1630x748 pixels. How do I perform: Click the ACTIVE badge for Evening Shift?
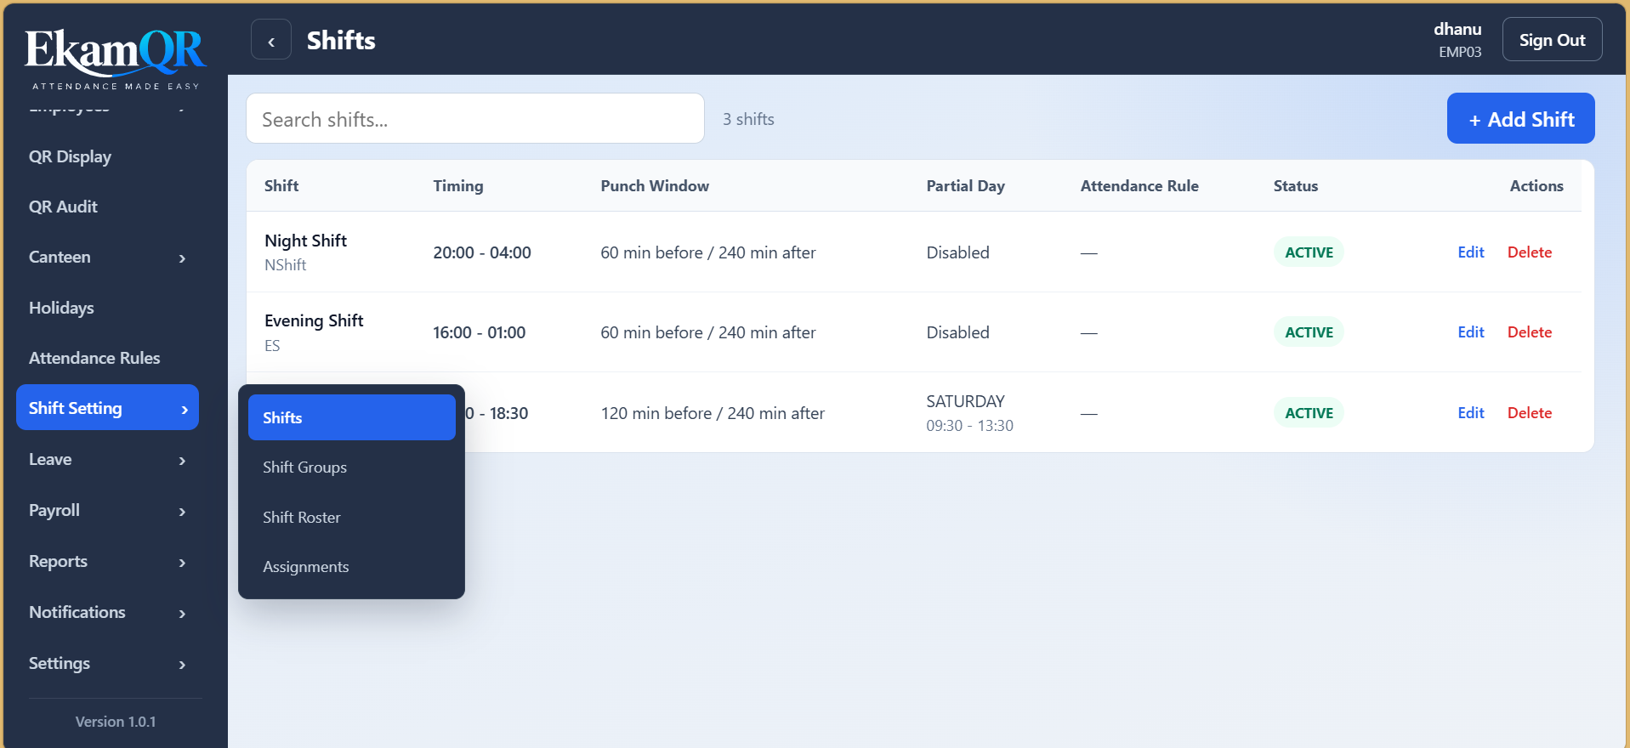coord(1309,332)
